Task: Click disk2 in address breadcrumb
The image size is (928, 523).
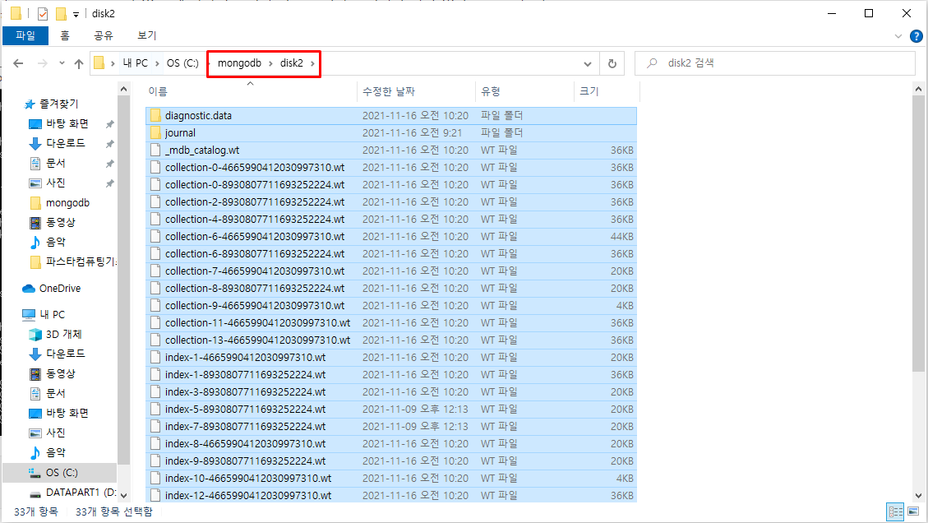Action: pyautogui.click(x=291, y=62)
